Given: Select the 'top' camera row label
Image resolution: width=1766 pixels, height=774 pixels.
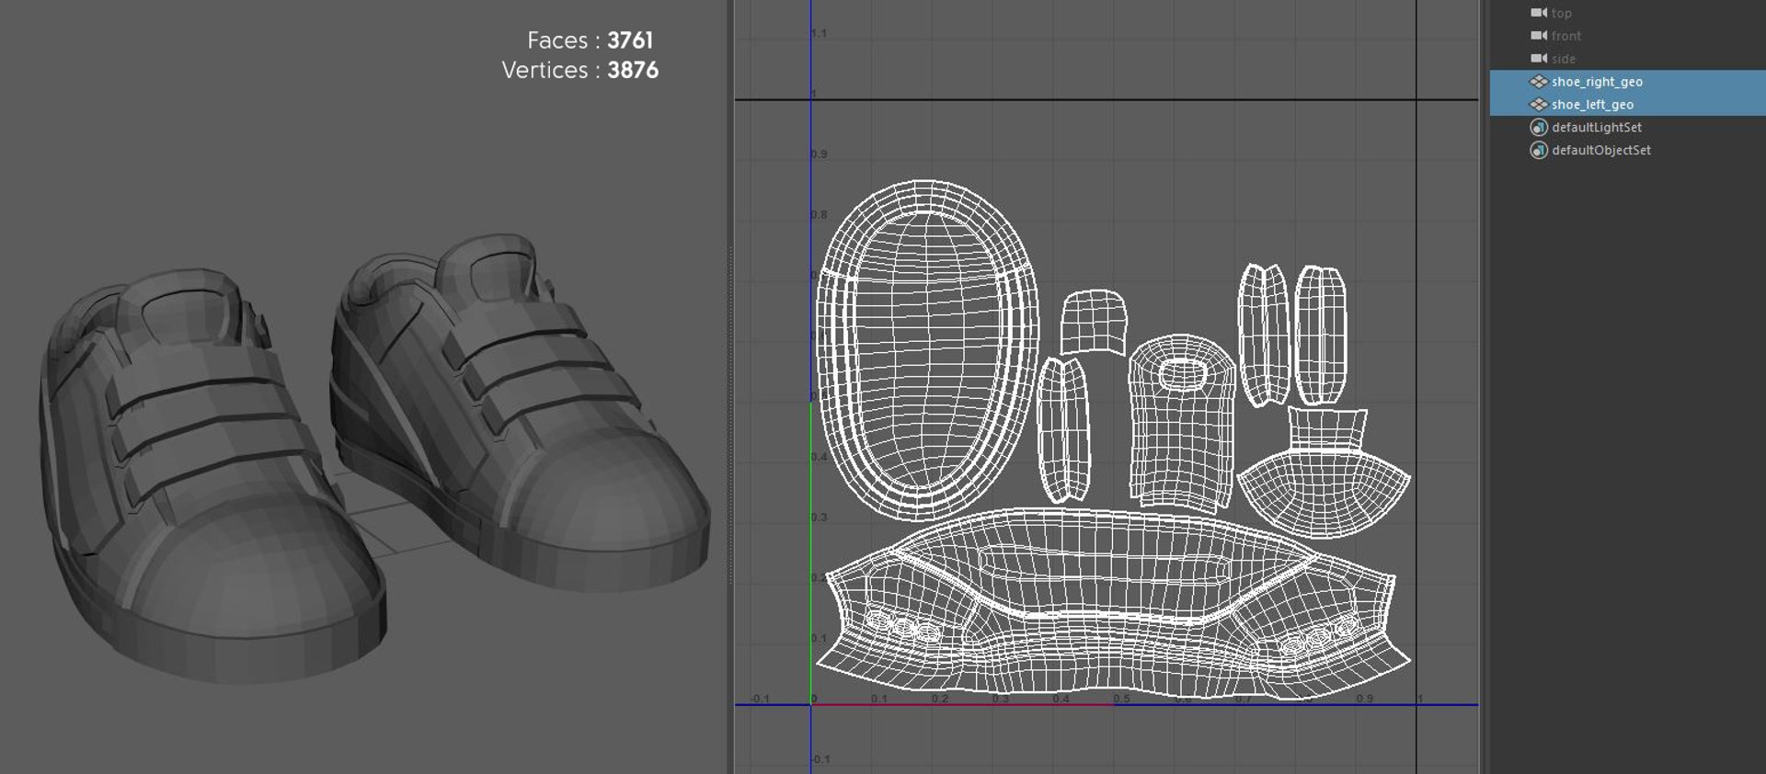Looking at the screenshot, I should point(1562,13).
